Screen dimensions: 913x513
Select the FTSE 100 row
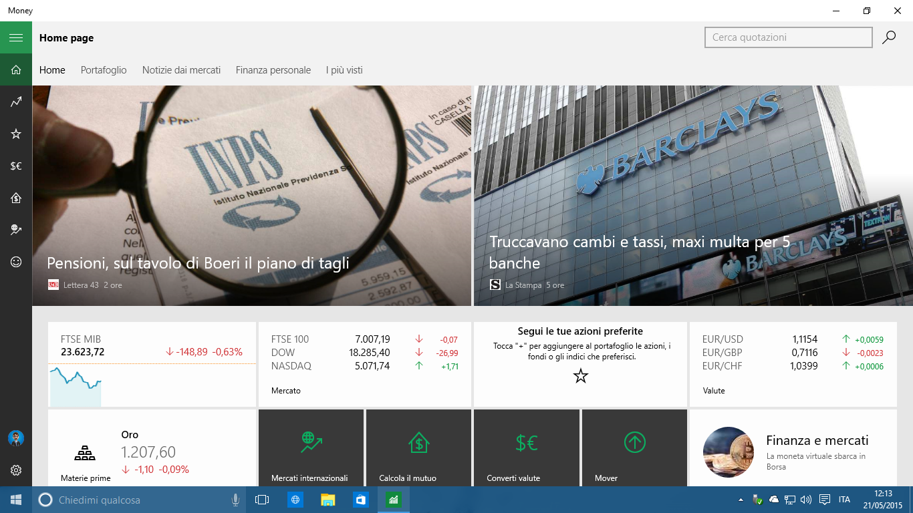pyautogui.click(x=365, y=339)
